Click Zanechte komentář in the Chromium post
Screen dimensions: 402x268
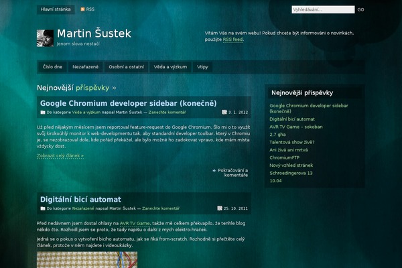[167, 113]
